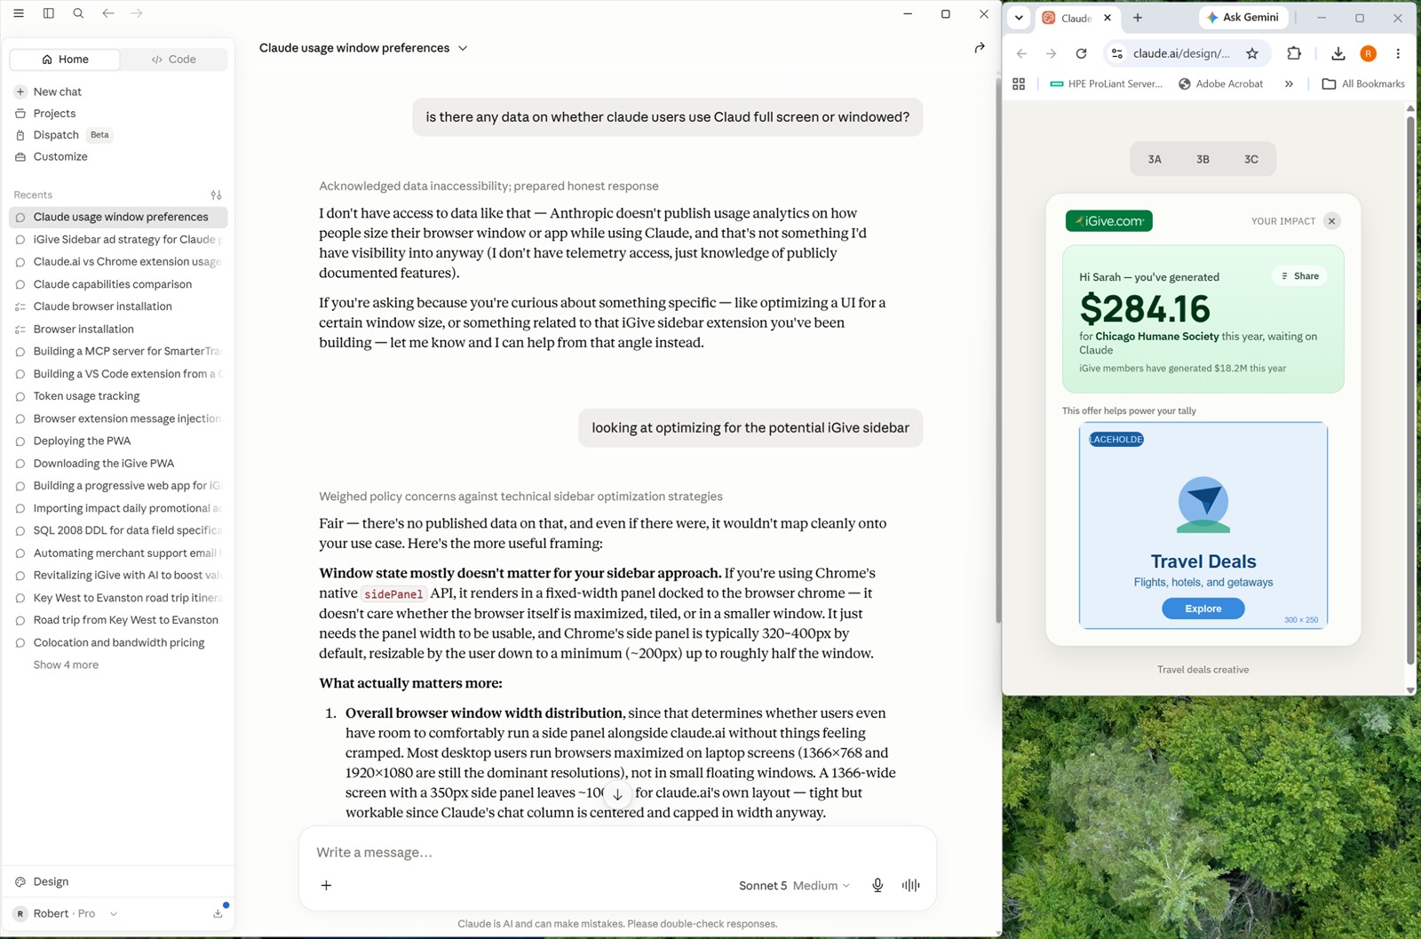Open the hamburger menu in Claude app
The width and height of the screenshot is (1421, 939).
coord(19,13)
